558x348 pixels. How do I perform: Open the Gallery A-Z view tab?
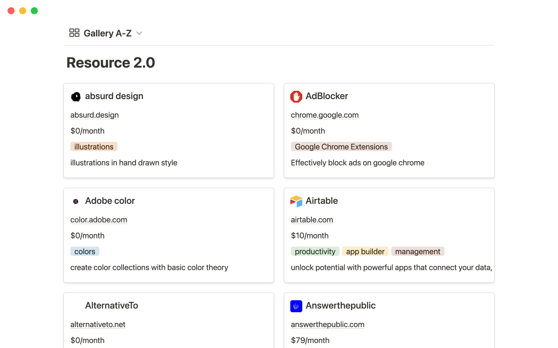(107, 33)
